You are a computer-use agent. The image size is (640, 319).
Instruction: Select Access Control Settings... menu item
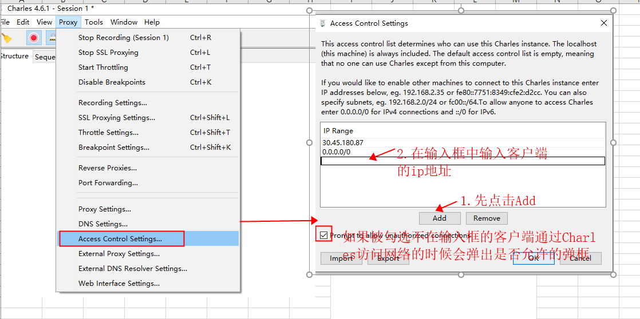coord(148,239)
